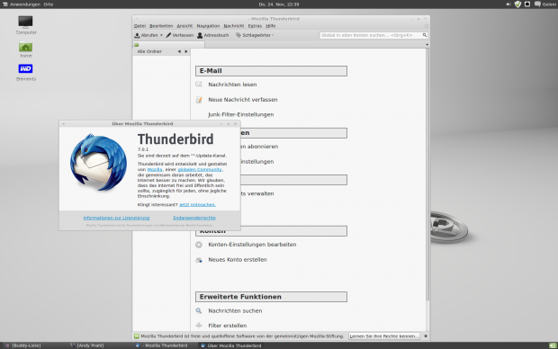
Task: Click the green shield tray icon
Action: 517,4
